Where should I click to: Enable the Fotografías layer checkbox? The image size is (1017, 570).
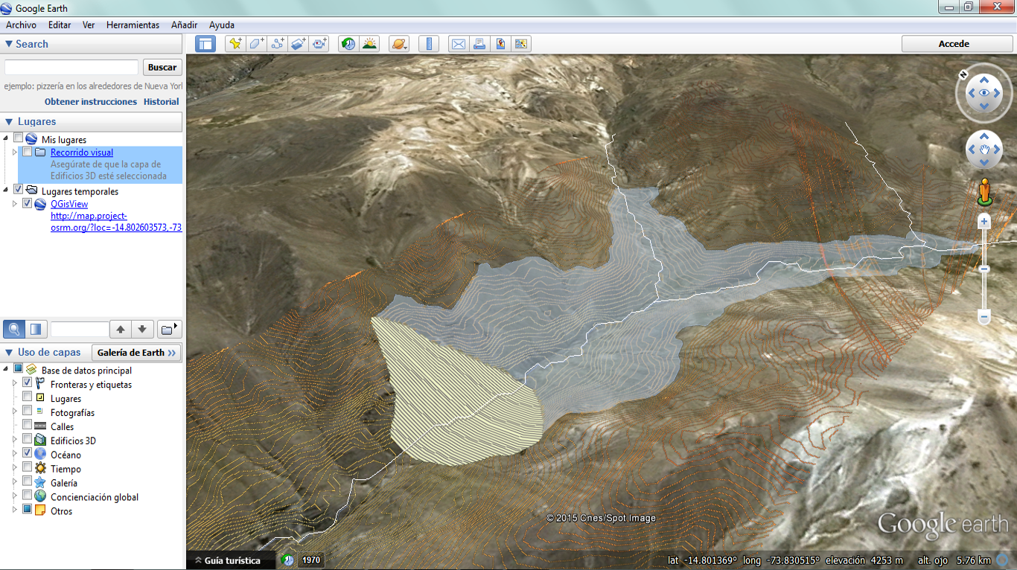pos(28,411)
